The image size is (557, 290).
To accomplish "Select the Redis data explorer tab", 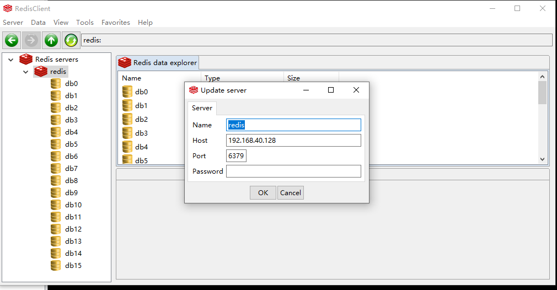I will 158,62.
